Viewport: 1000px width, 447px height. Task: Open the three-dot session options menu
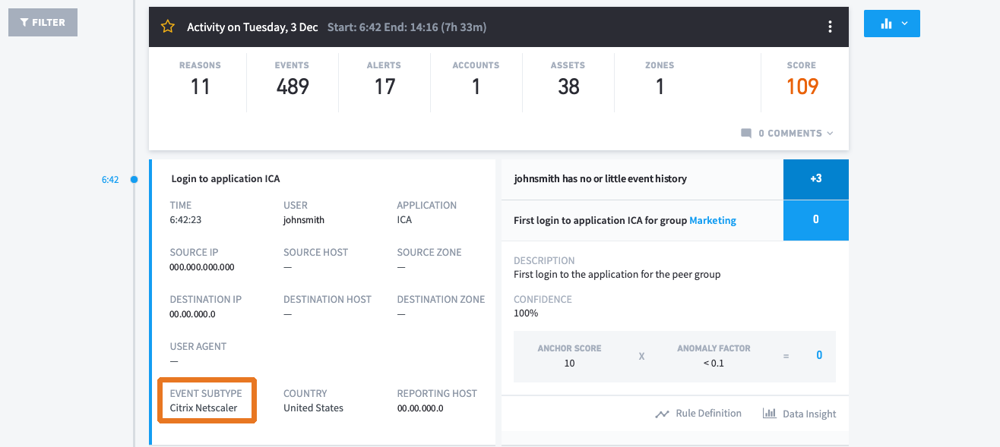tap(830, 27)
